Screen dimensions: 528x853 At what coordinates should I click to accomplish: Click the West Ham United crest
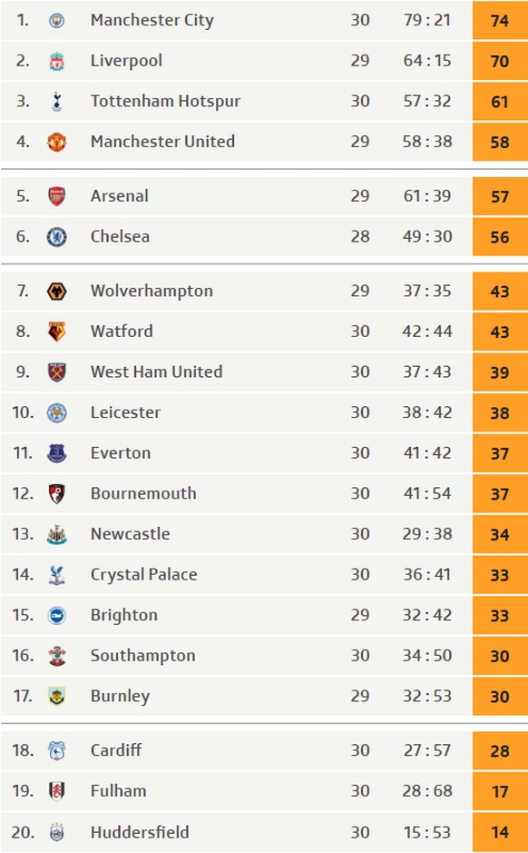point(56,372)
